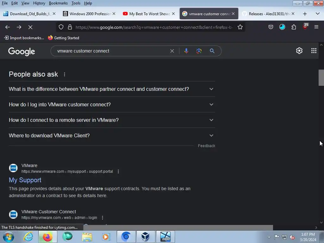Launch Internet Explorer from the taskbar
Screen dimensions: 324x243
[x=28, y=237]
